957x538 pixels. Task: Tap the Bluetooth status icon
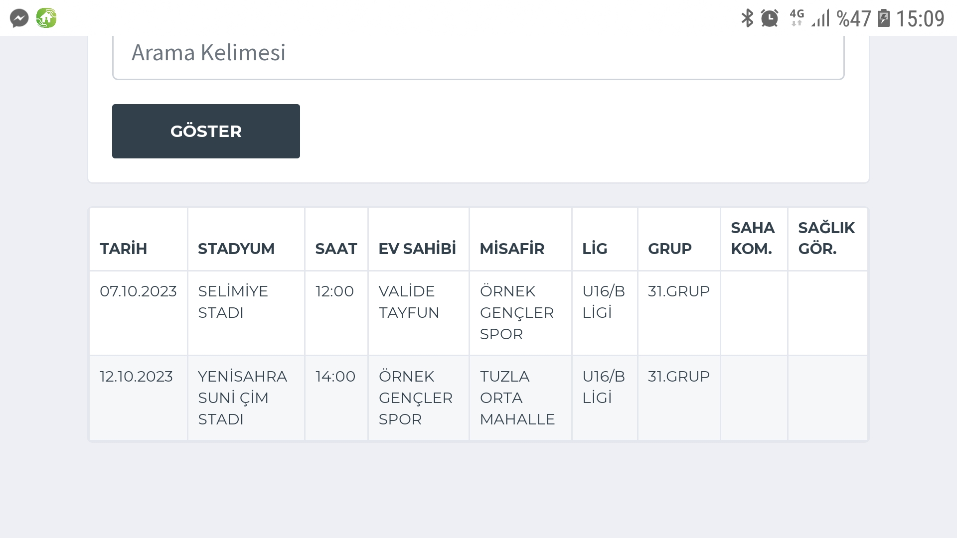pos(747,18)
